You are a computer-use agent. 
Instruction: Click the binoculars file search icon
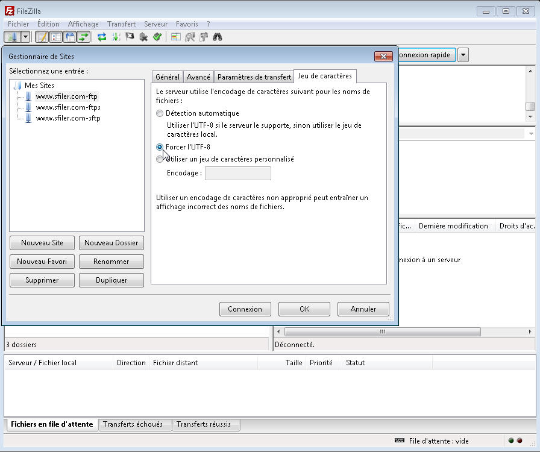point(218,37)
